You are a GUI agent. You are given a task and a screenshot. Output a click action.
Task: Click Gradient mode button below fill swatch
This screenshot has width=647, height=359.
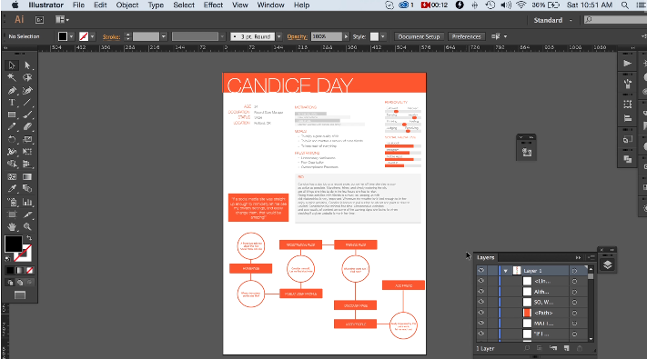pyautogui.click(x=20, y=270)
